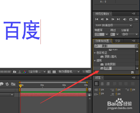Viewport: 140px width, 113px height.
Task: Select the 放射阴影 effect
Action: pos(110,64)
